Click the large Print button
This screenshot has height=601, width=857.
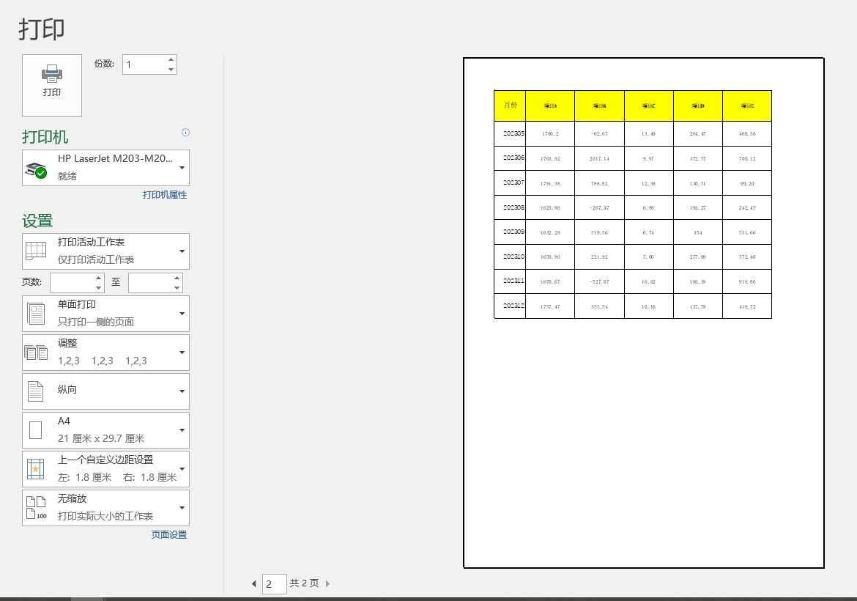click(52, 85)
